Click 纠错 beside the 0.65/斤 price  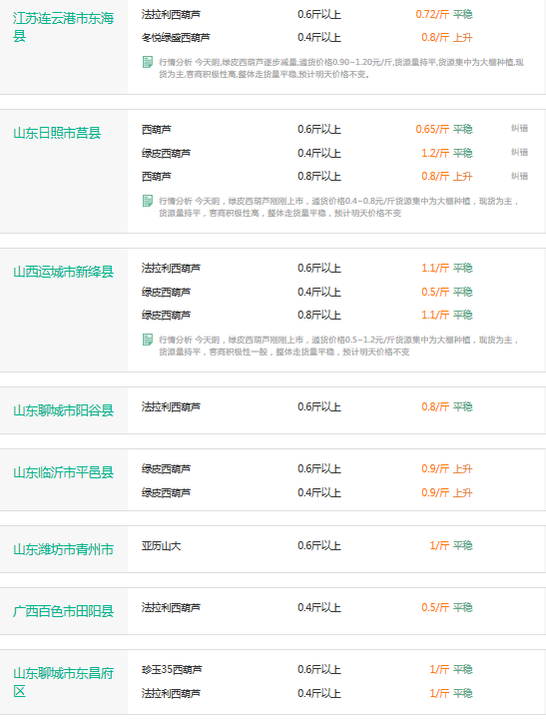pos(519,128)
